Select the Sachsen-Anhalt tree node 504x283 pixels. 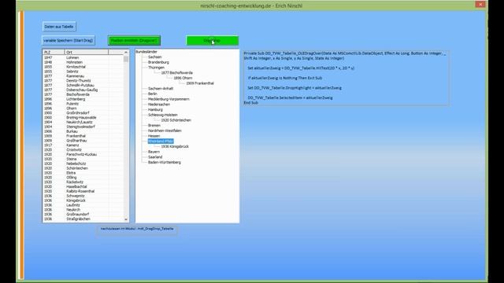[161, 88]
